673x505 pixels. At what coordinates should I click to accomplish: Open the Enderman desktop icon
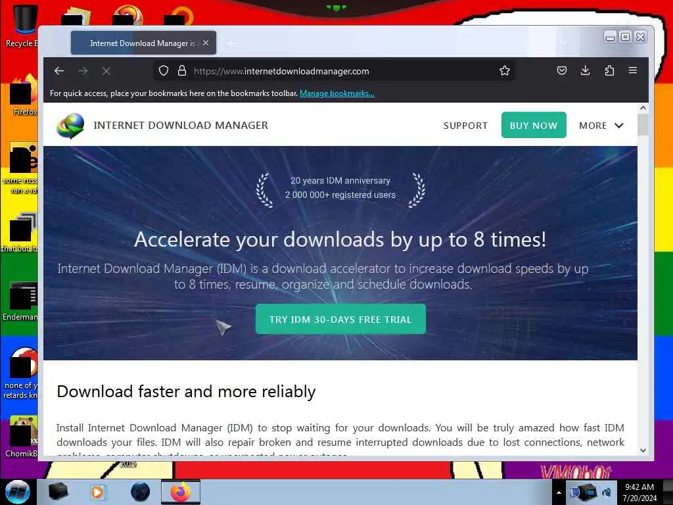20,301
